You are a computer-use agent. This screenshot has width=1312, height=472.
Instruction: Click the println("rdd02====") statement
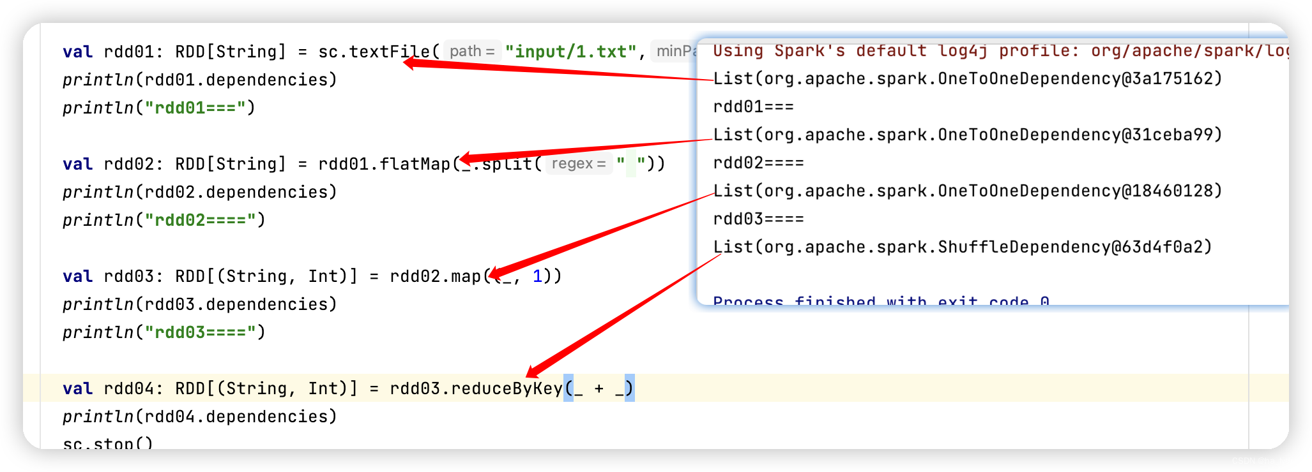[164, 220]
